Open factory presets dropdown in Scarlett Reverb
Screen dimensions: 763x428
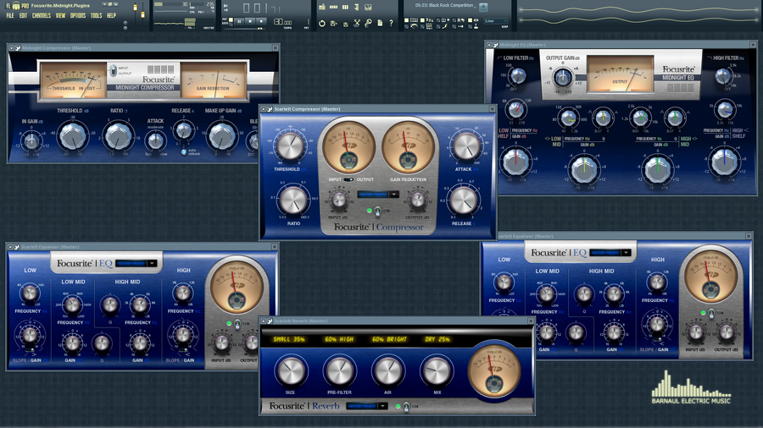pyautogui.click(x=367, y=406)
